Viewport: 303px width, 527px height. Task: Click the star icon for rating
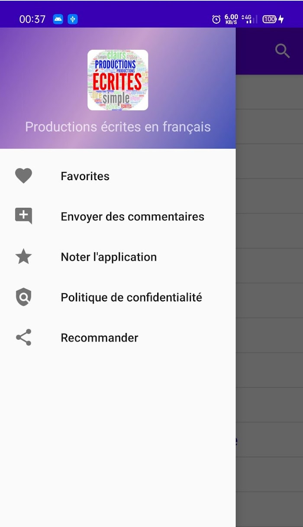(x=23, y=257)
